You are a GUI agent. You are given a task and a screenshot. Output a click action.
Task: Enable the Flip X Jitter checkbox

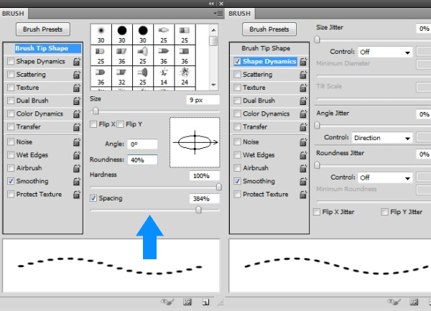[318, 212]
